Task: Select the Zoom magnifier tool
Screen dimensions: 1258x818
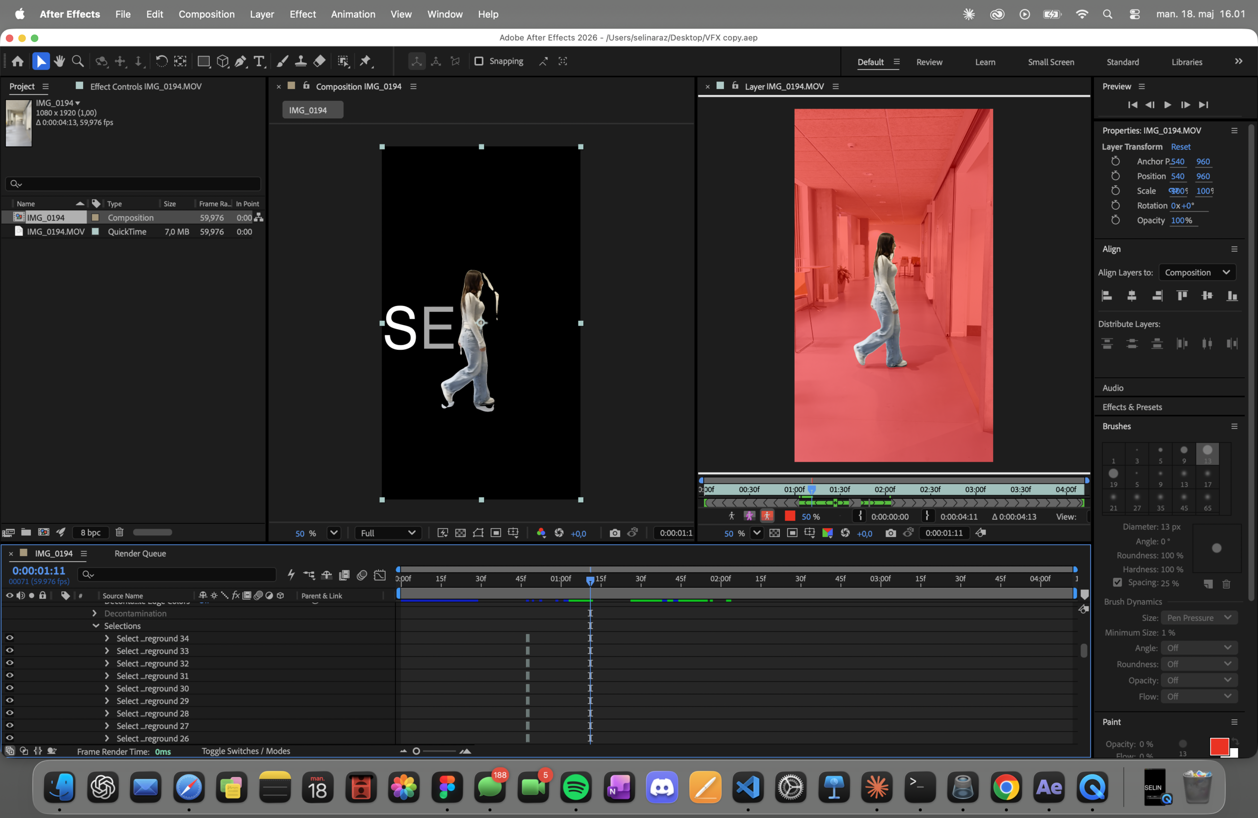Action: pyautogui.click(x=78, y=61)
